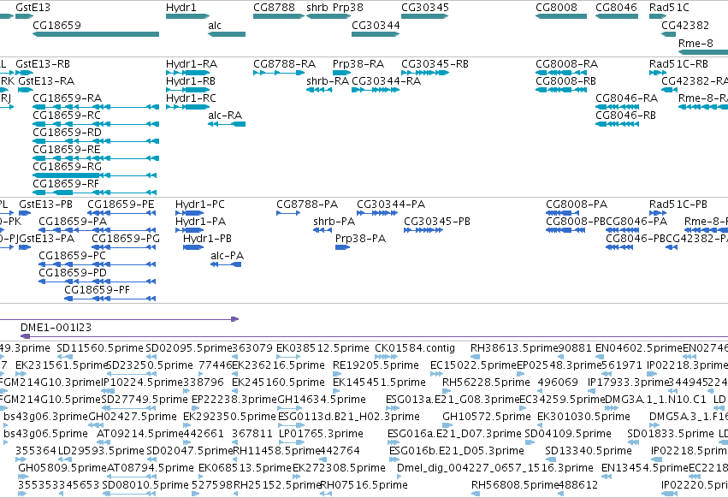Select protein CG18659-PD

click(x=73, y=273)
